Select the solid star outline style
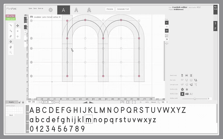 point(187,89)
